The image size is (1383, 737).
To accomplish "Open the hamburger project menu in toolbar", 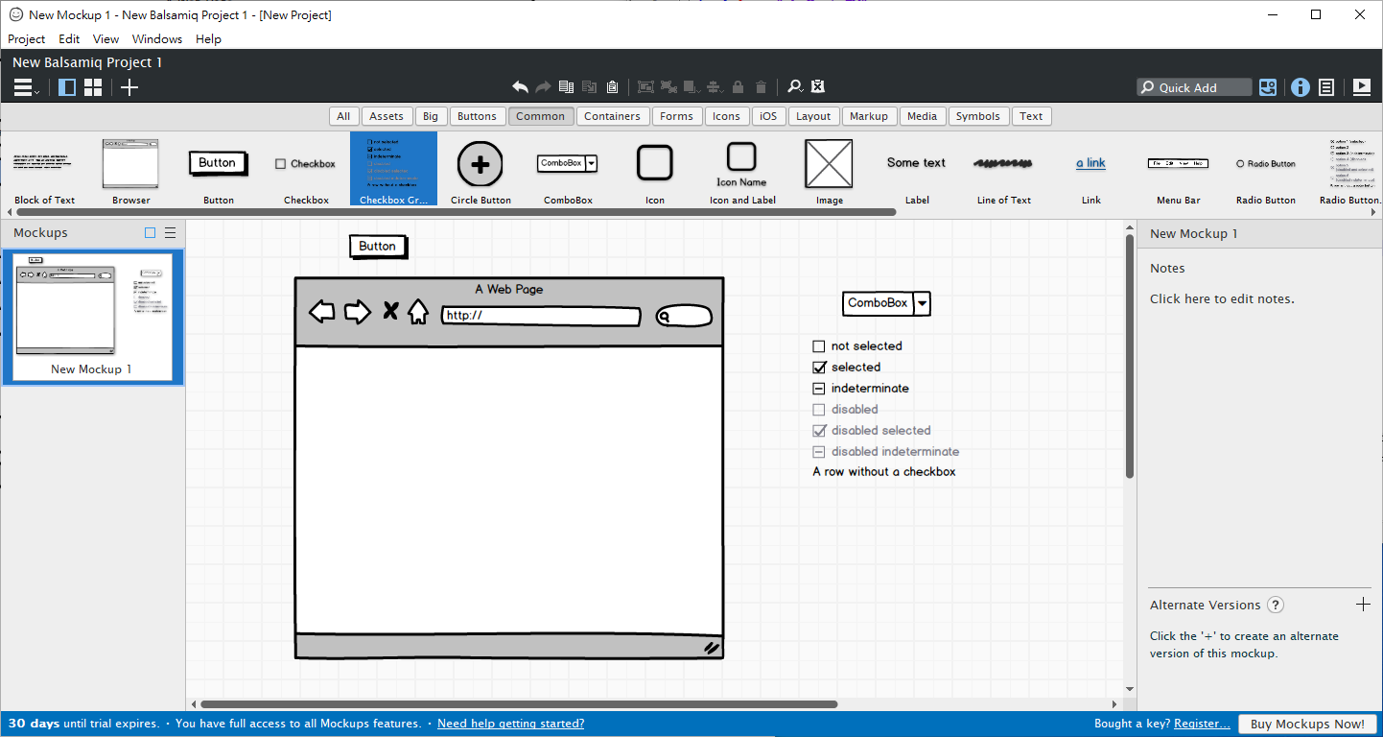I will (26, 87).
